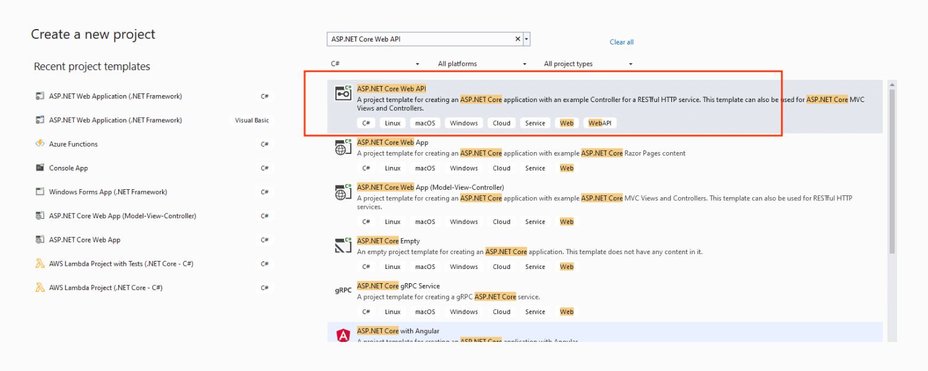Viewport: 928px width, 371px height.
Task: Select the ASP.NET Core Web API template icon
Action: coord(343,93)
